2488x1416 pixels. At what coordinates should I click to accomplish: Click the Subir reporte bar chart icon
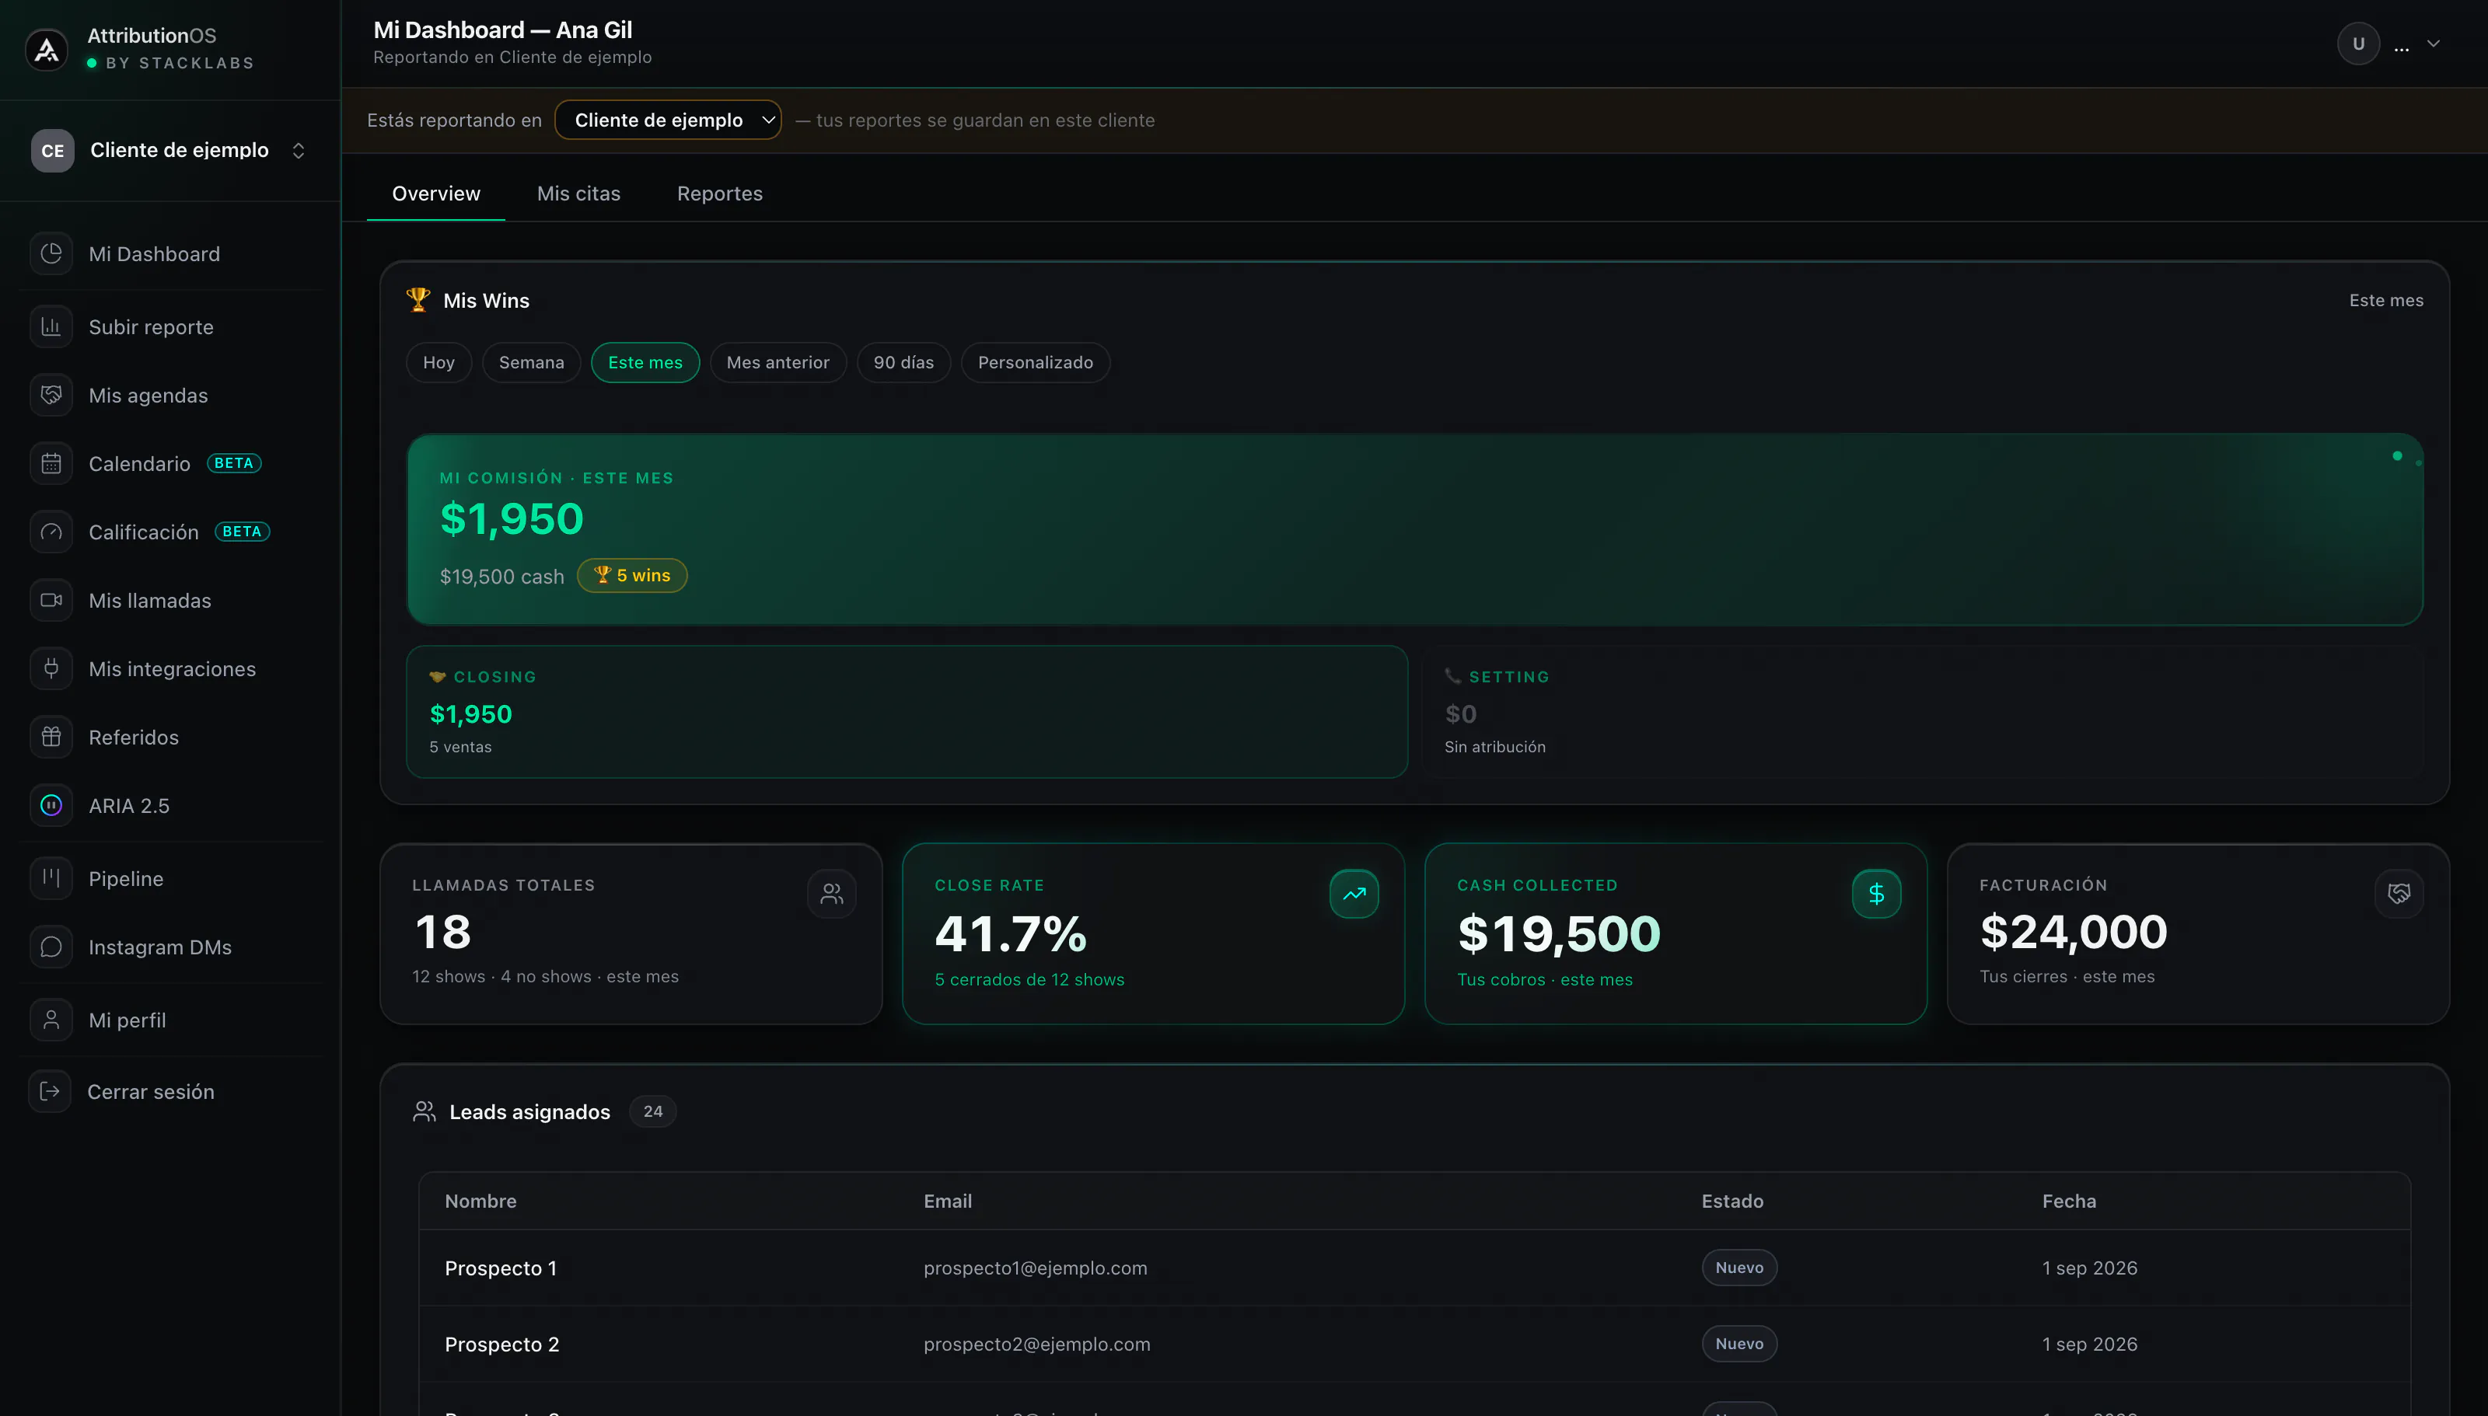tap(51, 326)
